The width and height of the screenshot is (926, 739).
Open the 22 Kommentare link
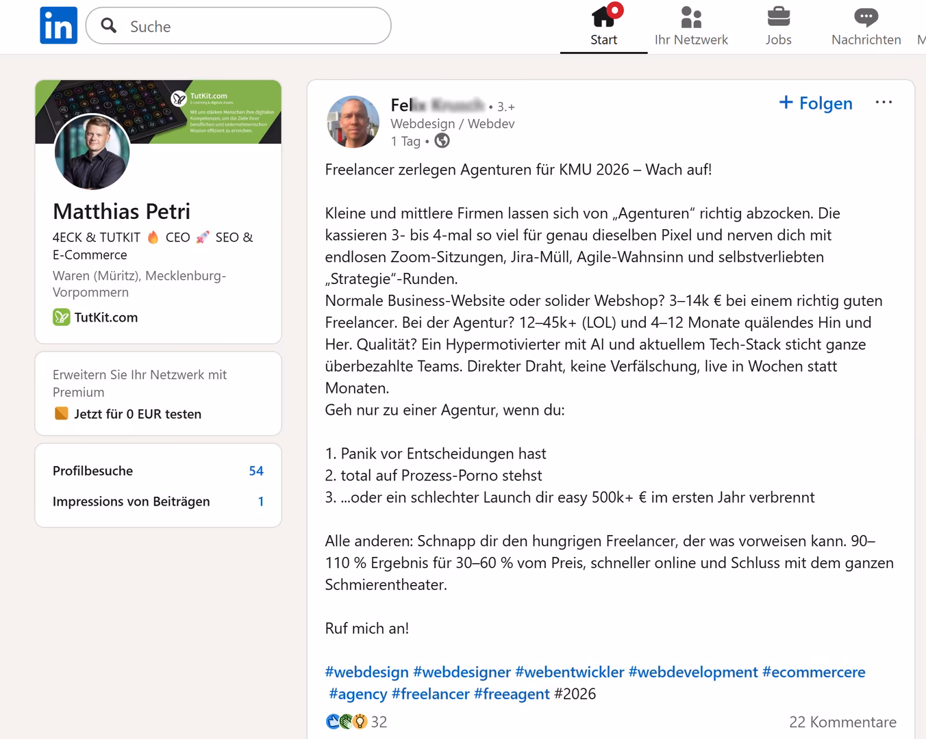point(843,722)
